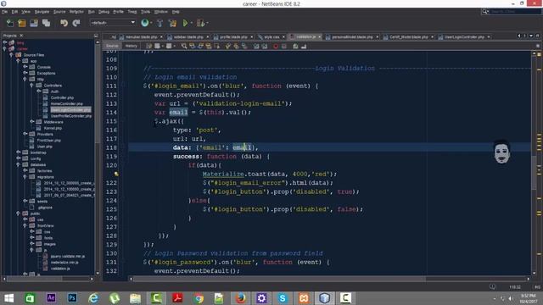Open the File menu

click(x=4, y=12)
